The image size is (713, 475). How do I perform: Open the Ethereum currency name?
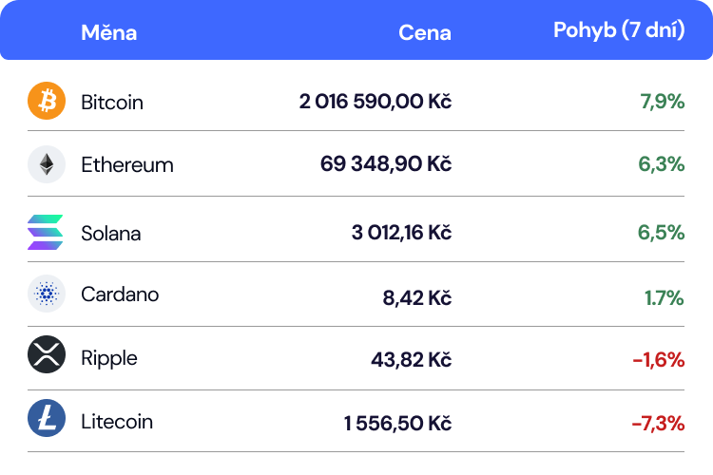[127, 164]
